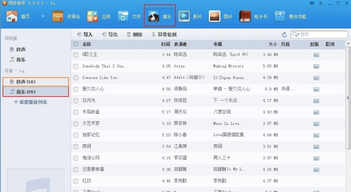
Task: Check the box for 独家记忆
Action: 76,135
